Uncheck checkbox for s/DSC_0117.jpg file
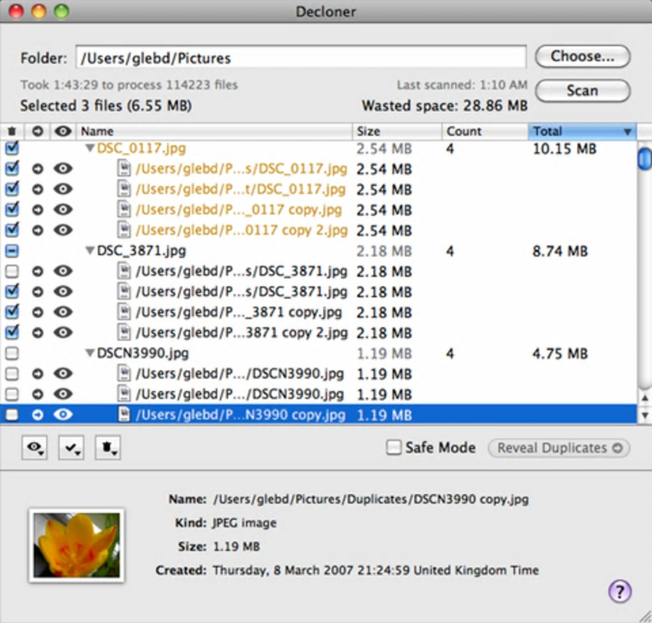This screenshot has width=652, height=623. point(12,168)
